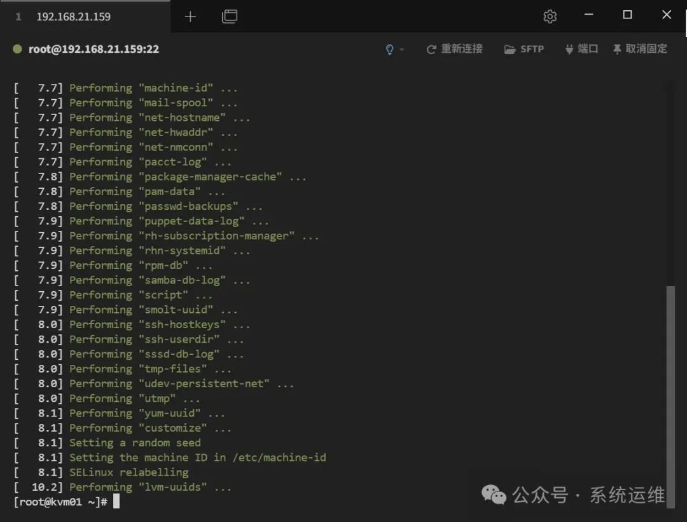Click at the [root@kvm01 ~]# prompt cursor
The image size is (687, 522).
pyautogui.click(x=116, y=502)
